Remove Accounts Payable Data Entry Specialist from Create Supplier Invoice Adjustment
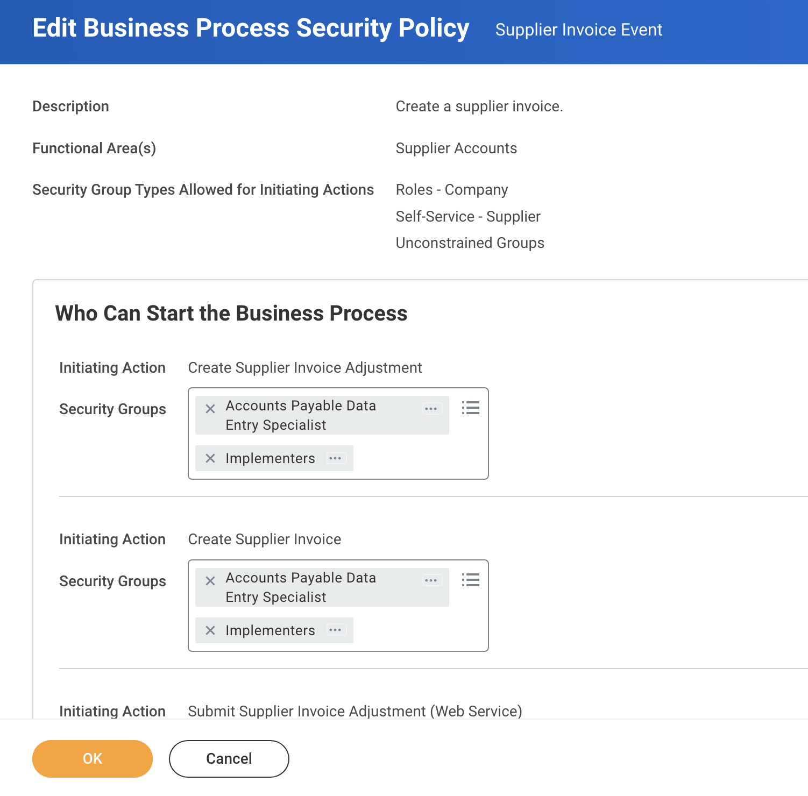 coord(210,408)
